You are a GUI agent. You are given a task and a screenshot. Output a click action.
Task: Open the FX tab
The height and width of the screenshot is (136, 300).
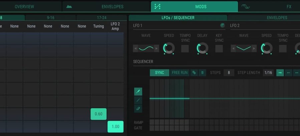269,7
